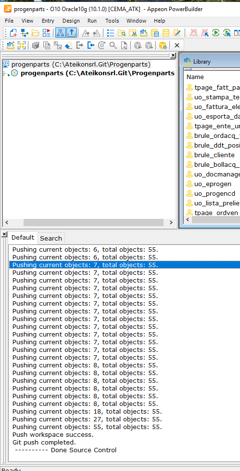Click the Previous Error icon
This screenshot has width=240, height=471.
click(x=96, y=33)
